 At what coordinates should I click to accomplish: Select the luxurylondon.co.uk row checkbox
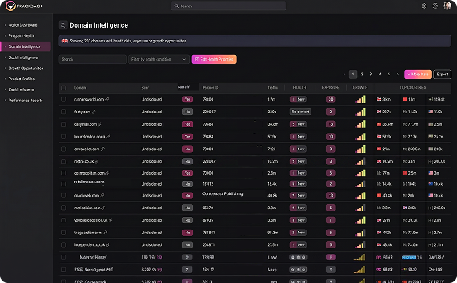click(x=64, y=137)
